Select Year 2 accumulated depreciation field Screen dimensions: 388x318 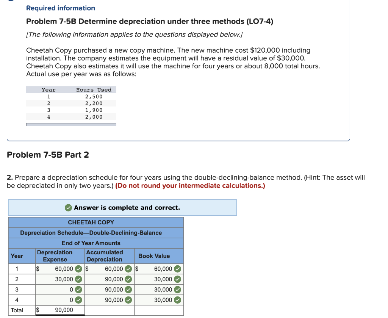click(x=110, y=279)
